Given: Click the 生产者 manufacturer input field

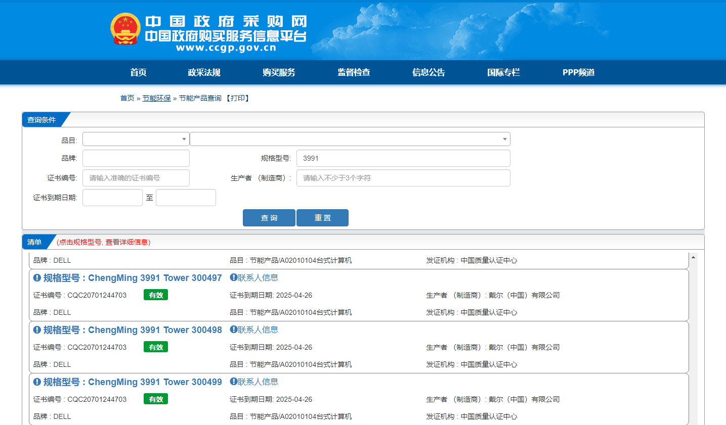Looking at the screenshot, I should pyautogui.click(x=403, y=178).
